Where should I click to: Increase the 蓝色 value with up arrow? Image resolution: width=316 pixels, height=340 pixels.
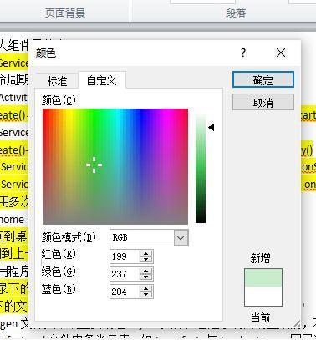(x=146, y=289)
